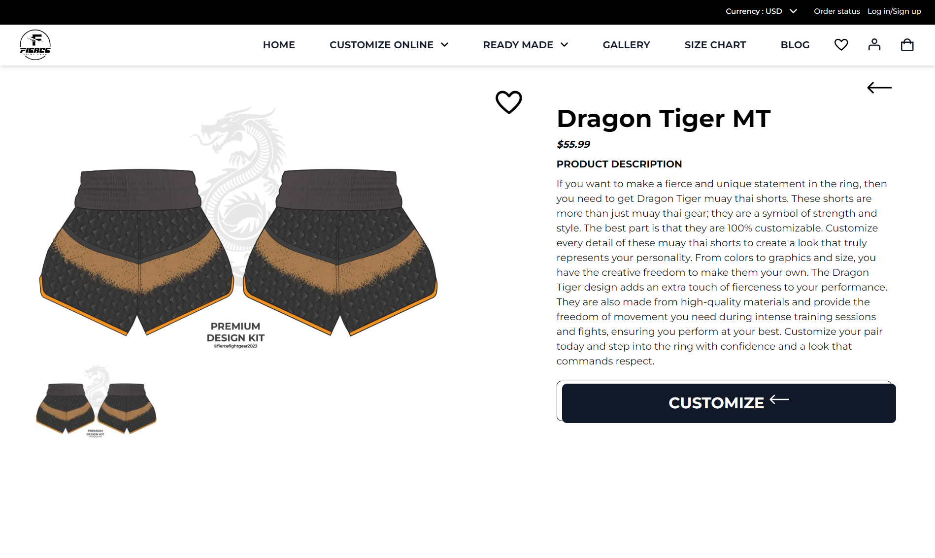Open the Size Chart page
Viewport: 935px width, 558px height.
715,45
